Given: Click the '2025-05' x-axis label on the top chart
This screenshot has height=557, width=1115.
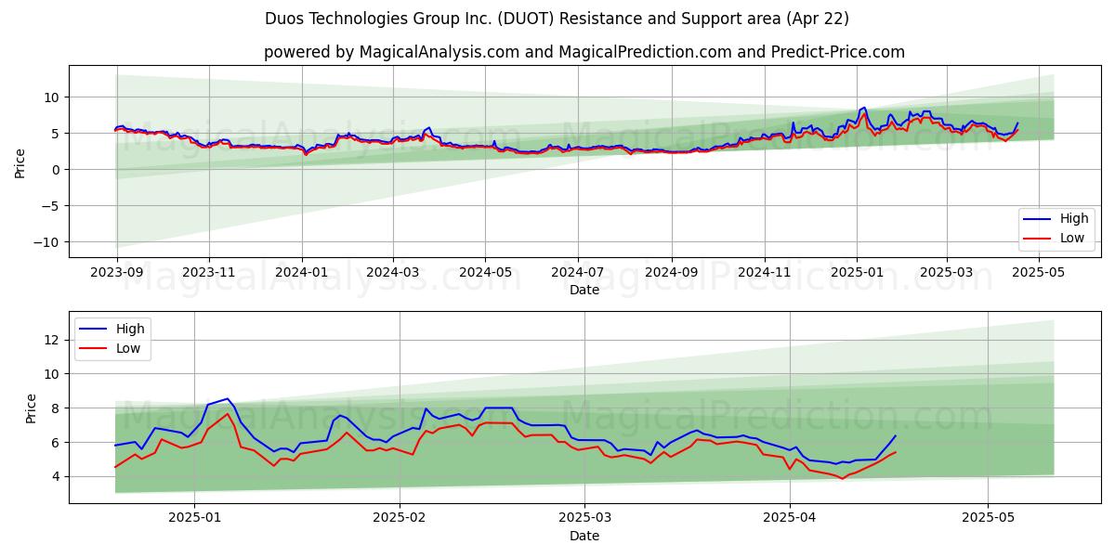Looking at the screenshot, I should pos(1038,275).
